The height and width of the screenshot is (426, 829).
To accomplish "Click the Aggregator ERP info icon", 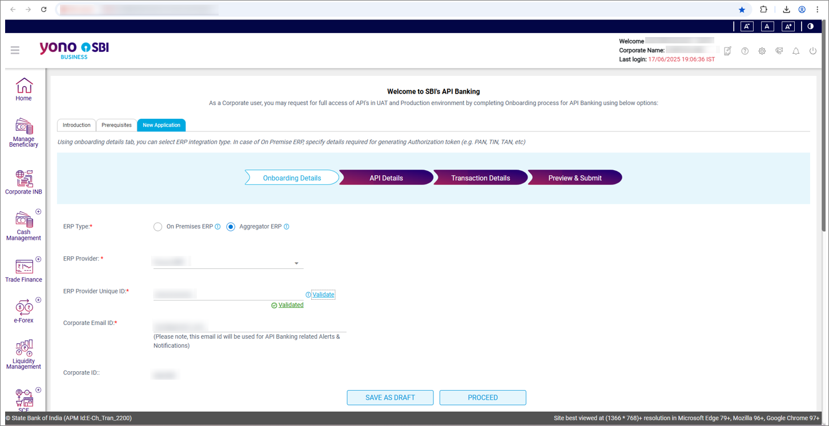I will [287, 227].
